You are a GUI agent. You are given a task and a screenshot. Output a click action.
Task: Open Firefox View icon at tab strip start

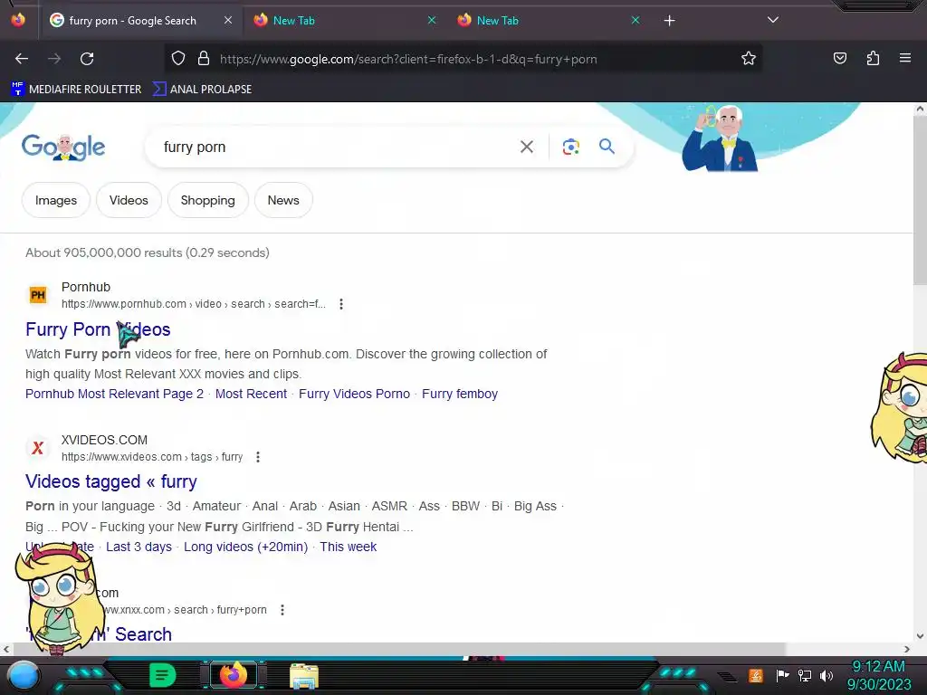click(18, 20)
